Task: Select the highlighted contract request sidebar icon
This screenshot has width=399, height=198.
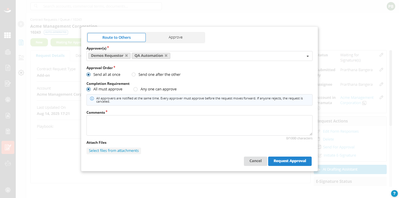Action: [x=8, y=147]
